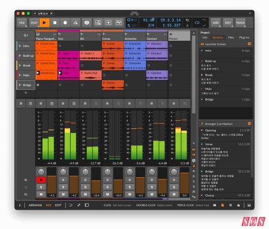Image resolution: width=269 pixels, height=229 pixels.
Task: Open the browser panel folder icon
Action: point(215,205)
